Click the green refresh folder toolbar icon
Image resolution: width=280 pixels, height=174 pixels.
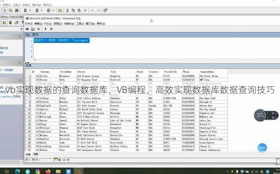tap(60, 10)
